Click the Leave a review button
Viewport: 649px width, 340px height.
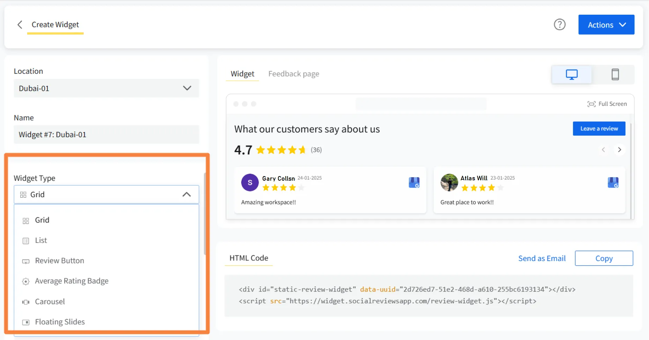click(x=599, y=128)
